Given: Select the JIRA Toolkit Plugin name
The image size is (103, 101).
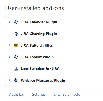Looking at the screenshot, I should 37,57.
